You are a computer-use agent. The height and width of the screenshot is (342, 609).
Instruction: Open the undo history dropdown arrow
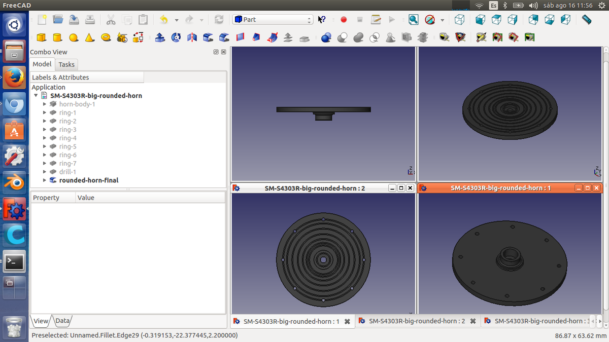[177, 20]
